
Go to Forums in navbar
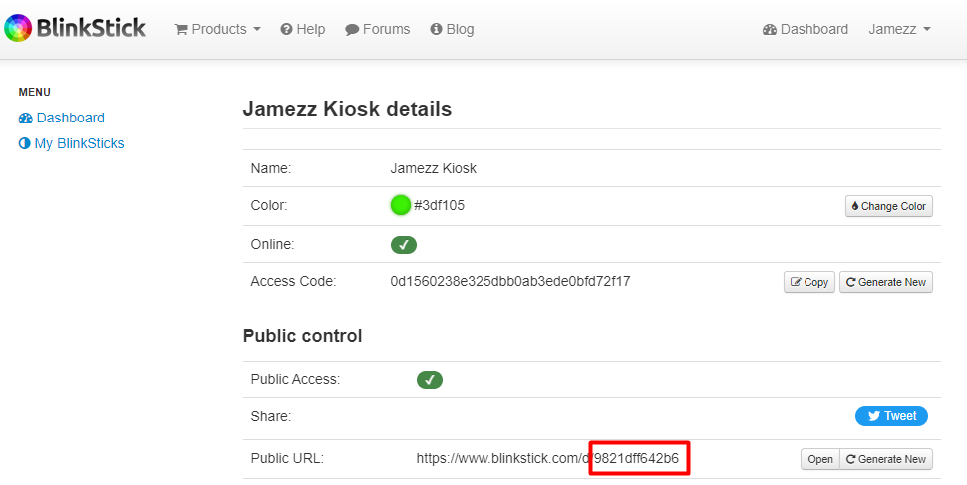coord(378,29)
